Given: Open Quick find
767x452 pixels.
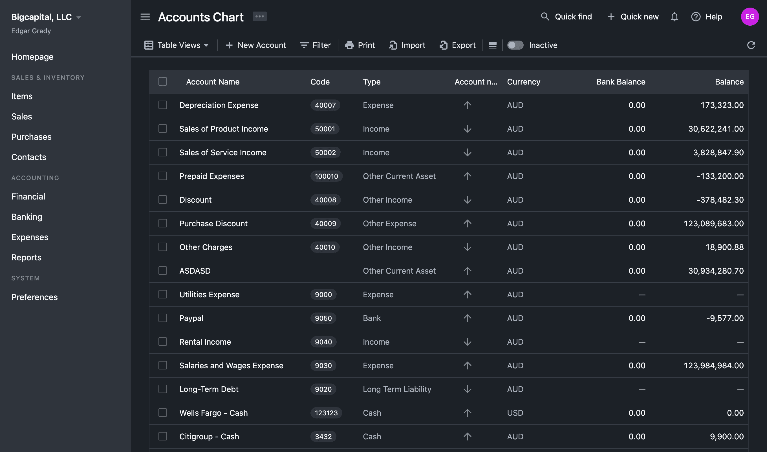Looking at the screenshot, I should click(x=566, y=17).
